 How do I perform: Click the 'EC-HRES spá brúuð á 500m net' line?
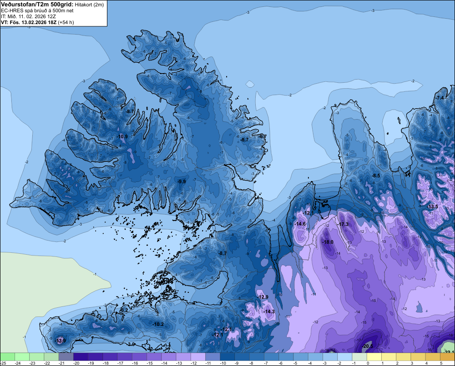click(37, 10)
